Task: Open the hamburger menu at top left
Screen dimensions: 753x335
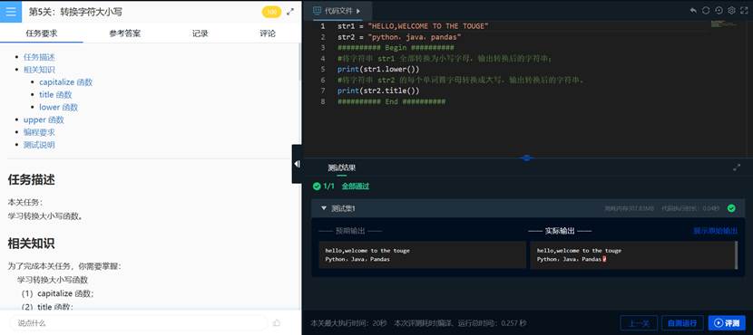Action: click(x=11, y=12)
